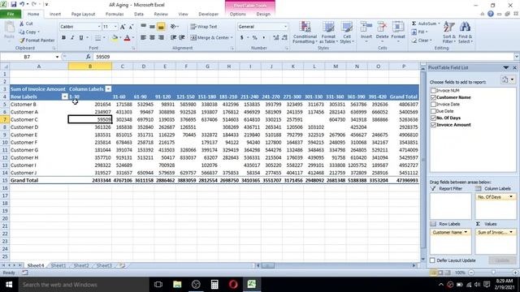Toggle Bold formatting in Font group
Viewport: 520px width, 292px height.
[63, 38]
